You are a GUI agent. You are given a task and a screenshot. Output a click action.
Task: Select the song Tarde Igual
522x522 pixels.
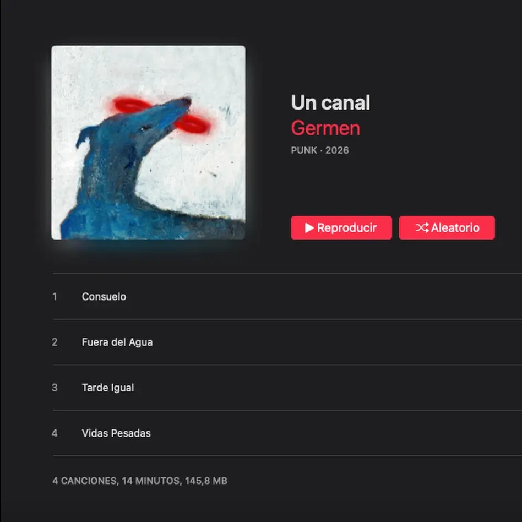tap(287, 388)
